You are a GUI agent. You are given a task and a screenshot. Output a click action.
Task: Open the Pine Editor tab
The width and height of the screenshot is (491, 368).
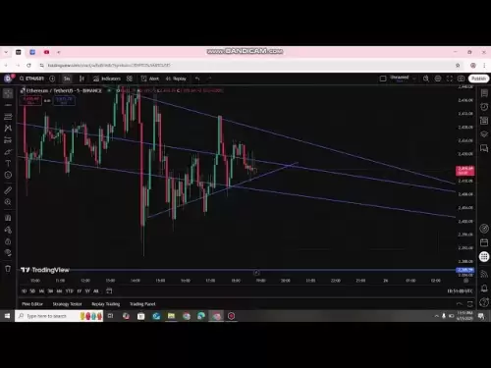click(32, 304)
